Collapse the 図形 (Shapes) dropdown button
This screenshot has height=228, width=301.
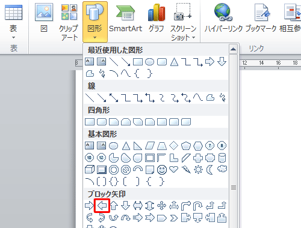coord(95,22)
